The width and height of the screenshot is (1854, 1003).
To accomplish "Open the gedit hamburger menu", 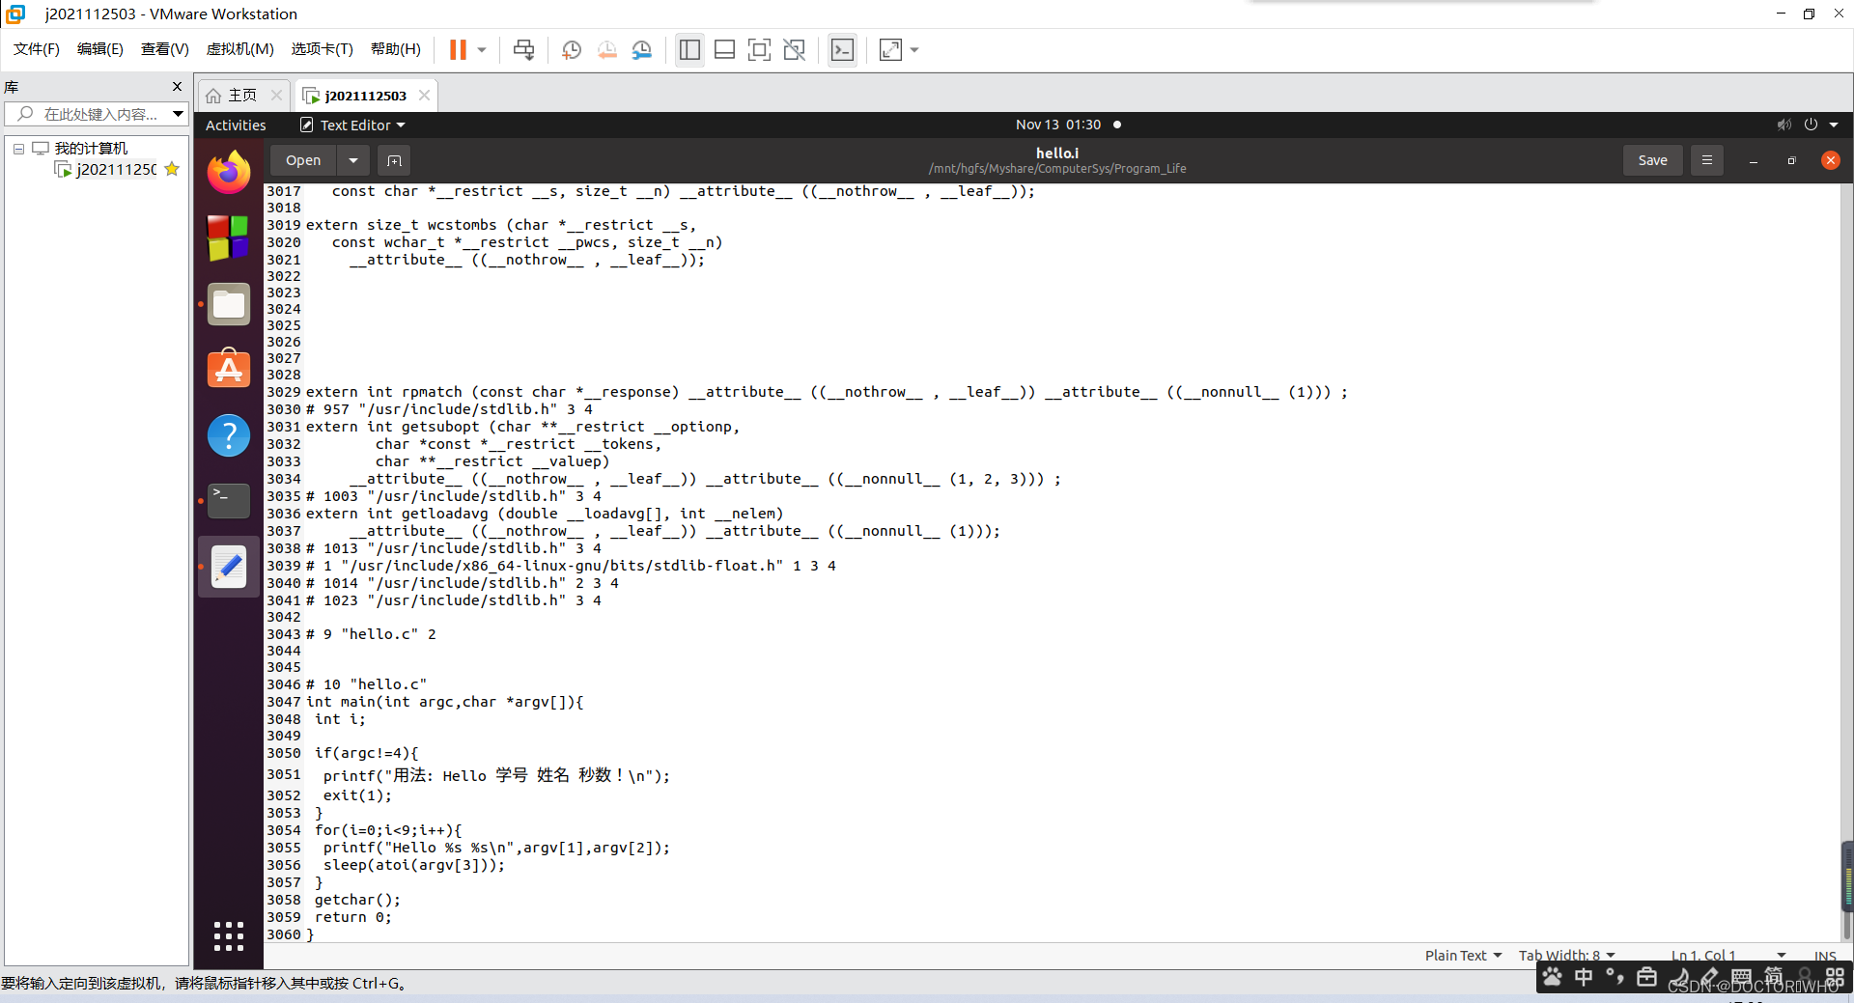I will (1707, 160).
